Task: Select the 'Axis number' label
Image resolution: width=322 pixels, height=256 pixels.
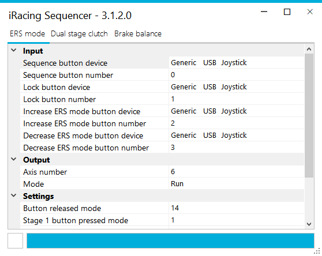Action: [45, 172]
